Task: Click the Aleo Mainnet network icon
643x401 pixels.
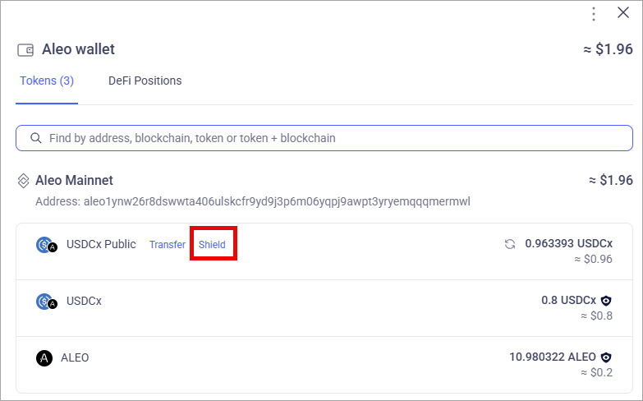Action: coord(23,181)
